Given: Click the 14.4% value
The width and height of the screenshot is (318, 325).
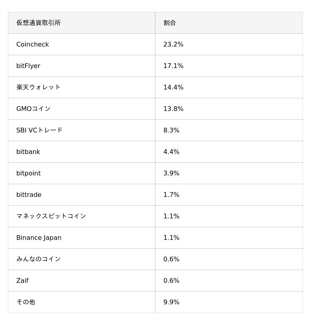Looking at the screenshot, I should pos(173,88).
